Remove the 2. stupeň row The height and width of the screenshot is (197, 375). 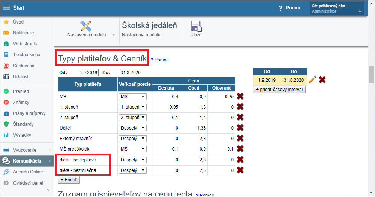240,117
